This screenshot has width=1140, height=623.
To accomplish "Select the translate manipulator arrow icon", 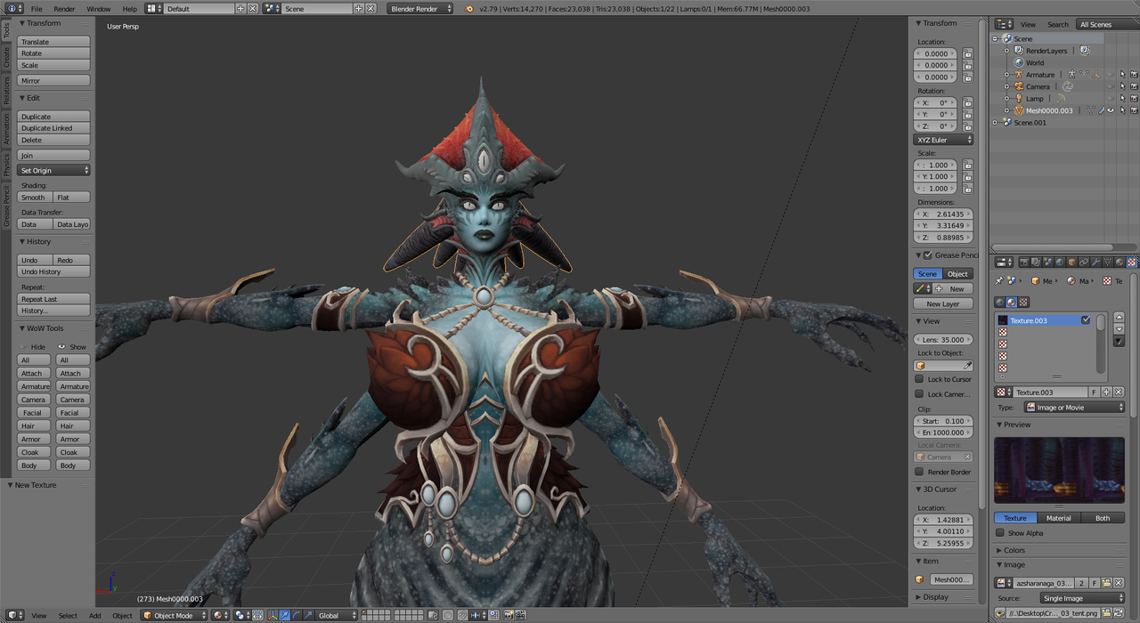I will coord(284,615).
